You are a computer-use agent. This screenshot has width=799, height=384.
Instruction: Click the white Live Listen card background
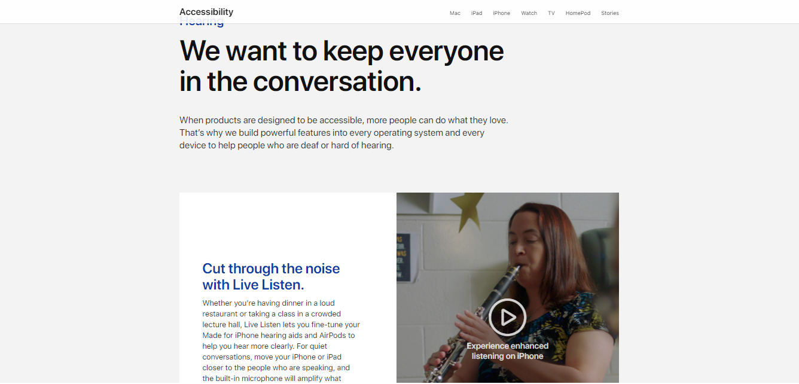tap(288, 227)
